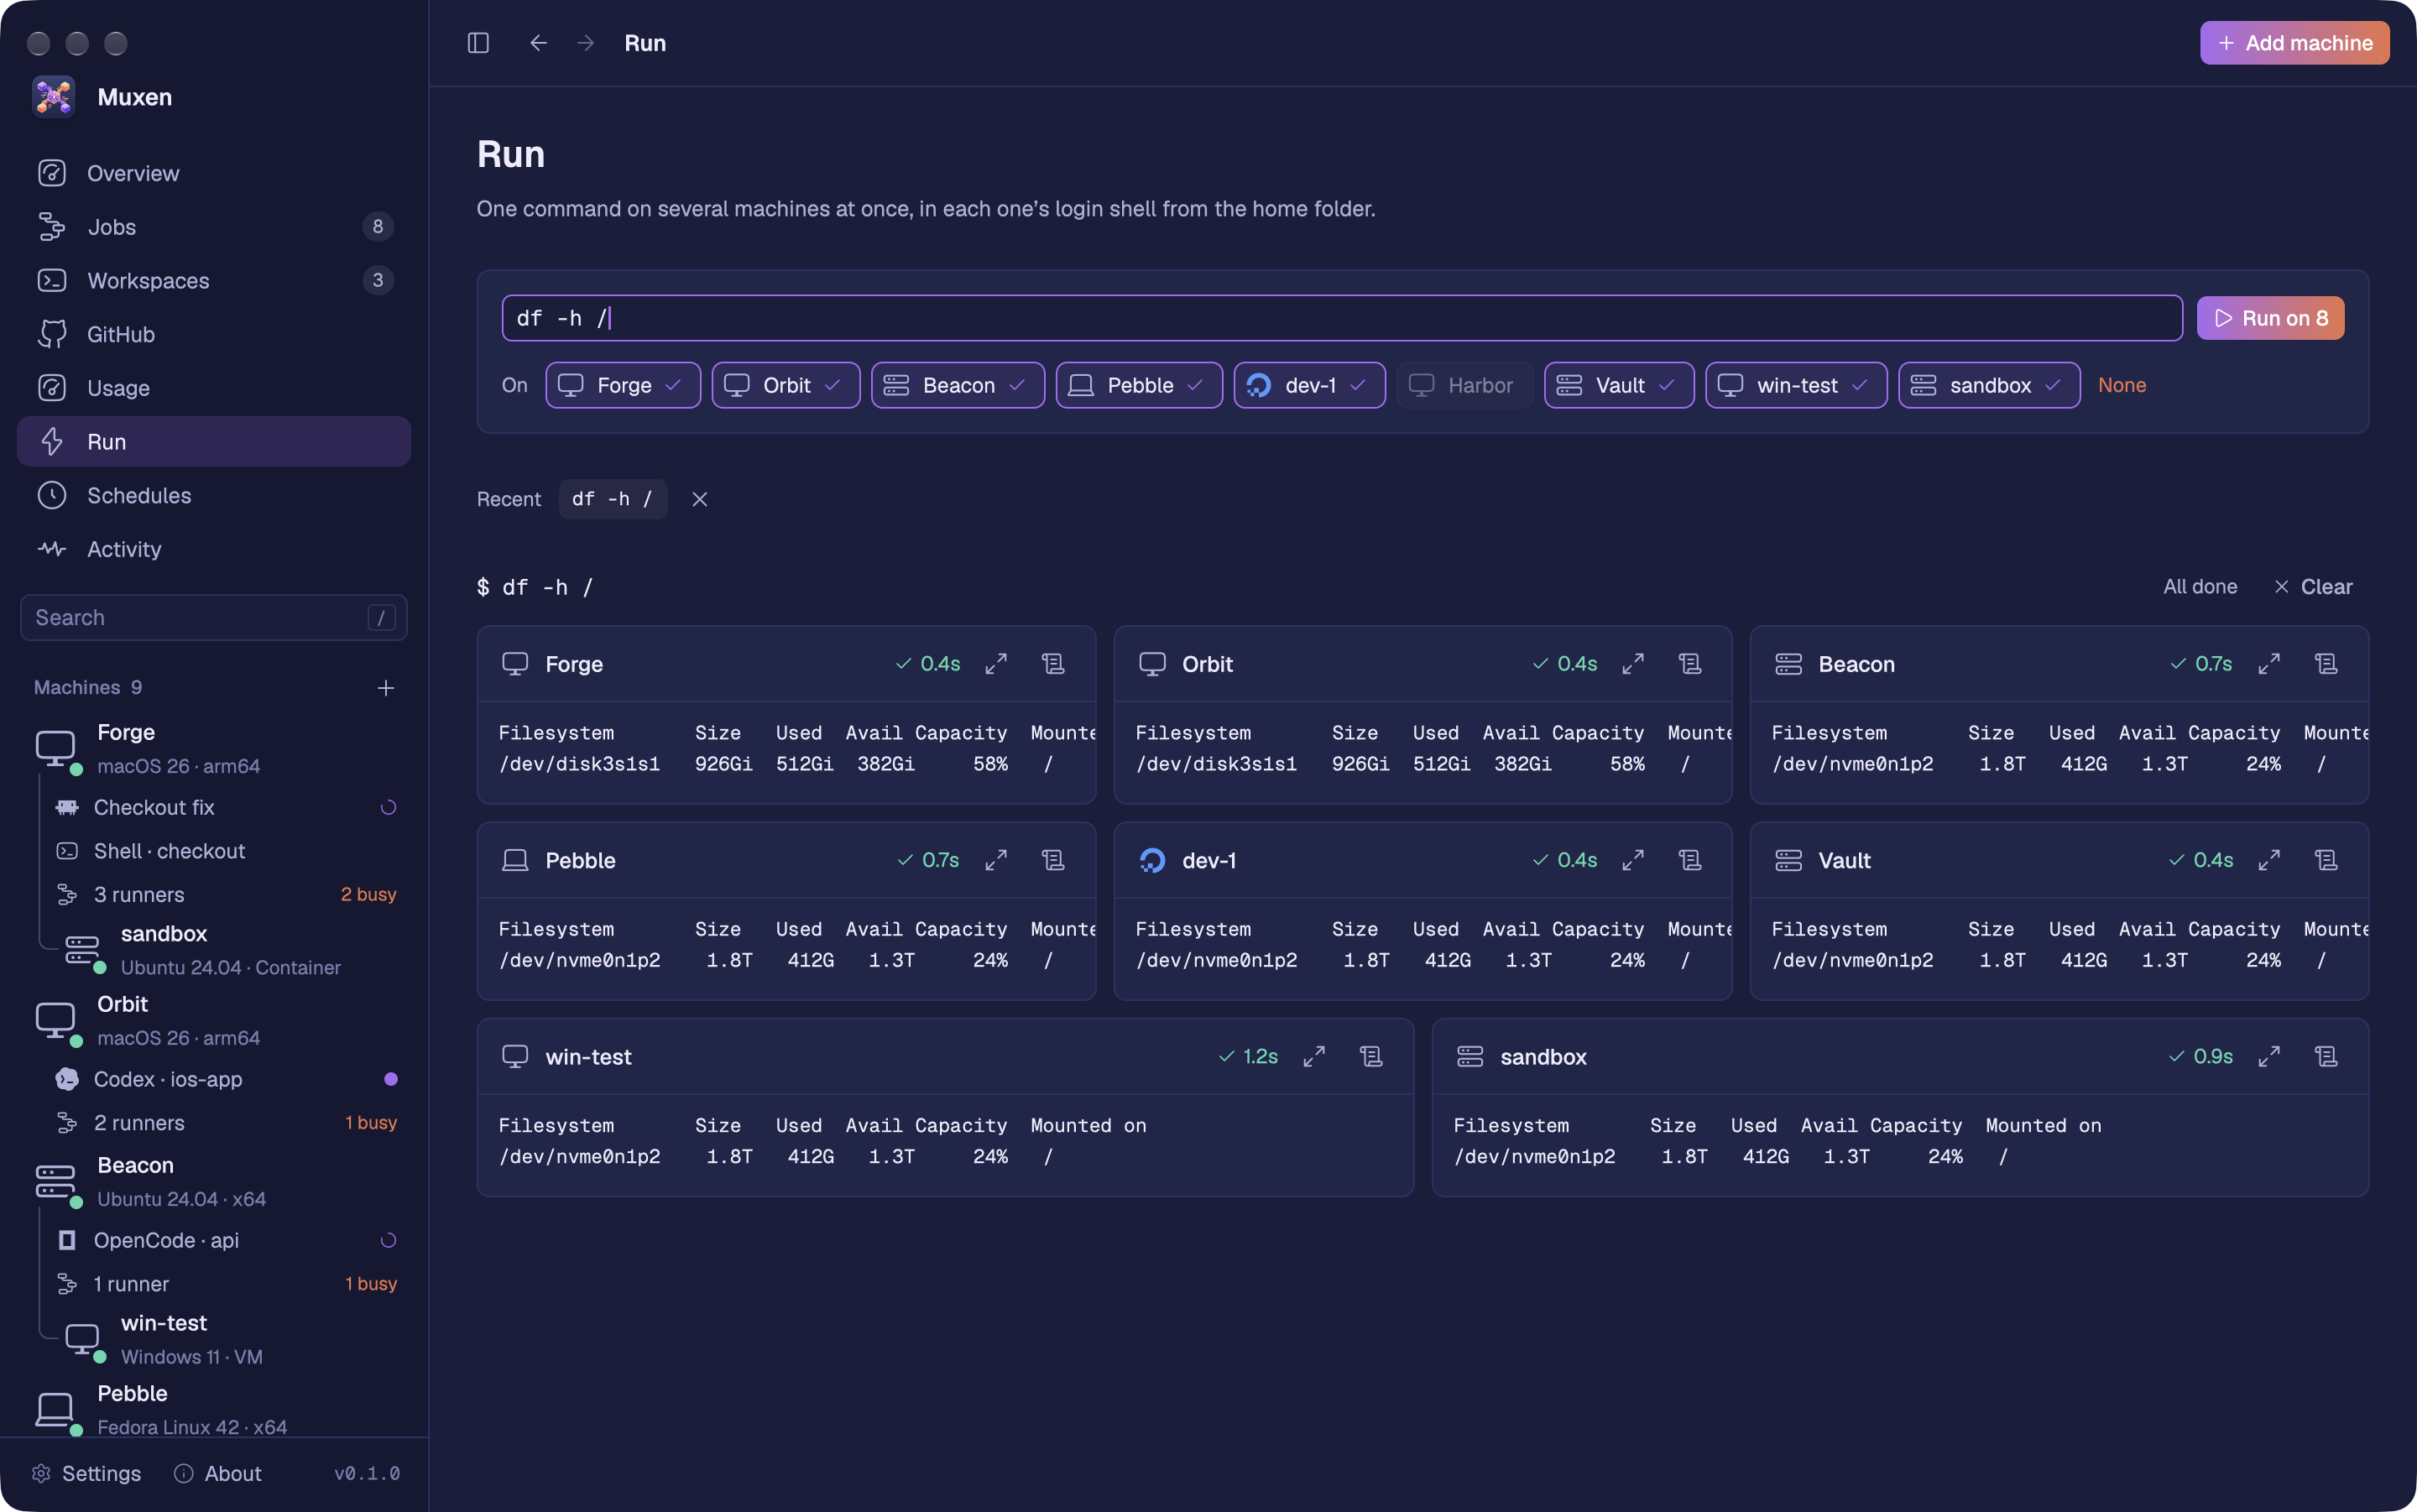Select None to deselect all machines
The image size is (2417, 1512).
click(x=2122, y=385)
